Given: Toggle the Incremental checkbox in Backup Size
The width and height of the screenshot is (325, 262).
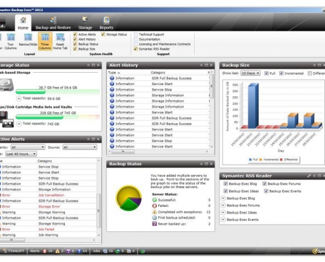Looking at the screenshot, I should (x=281, y=73).
